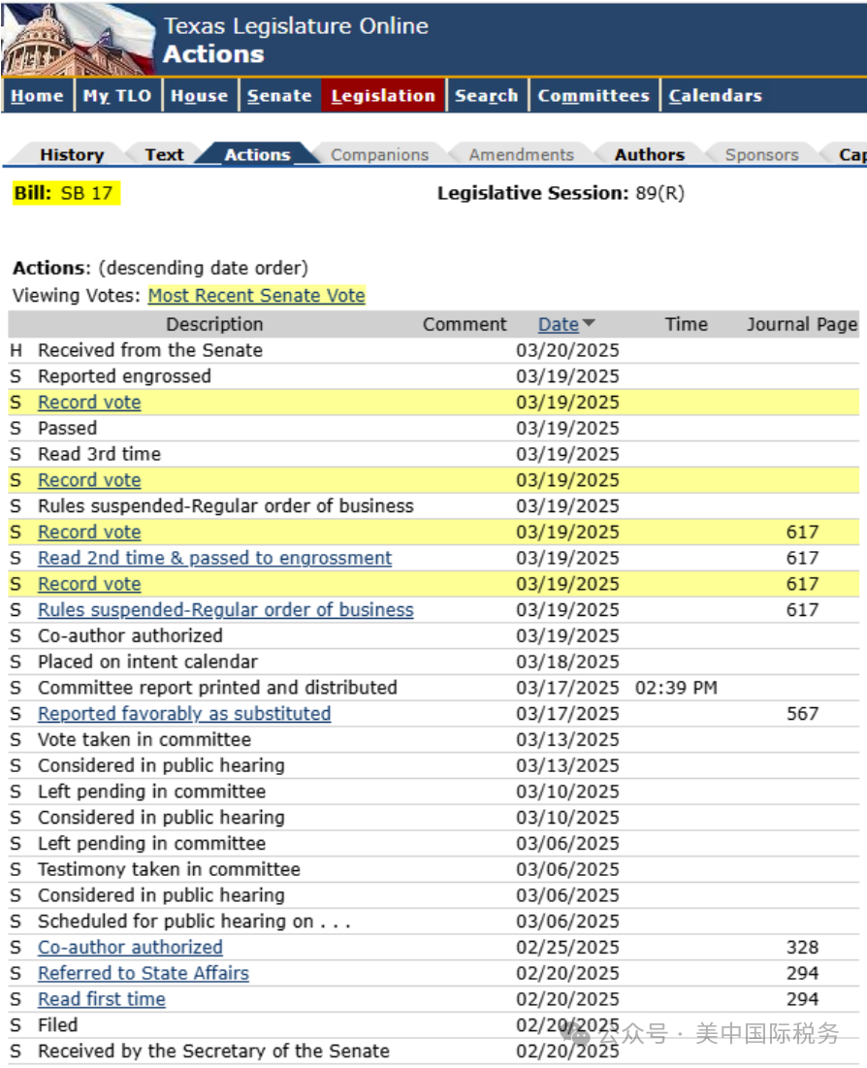Screen dimensions: 867x1068
Task: Click the journal page 567 cell
Action: point(802,714)
